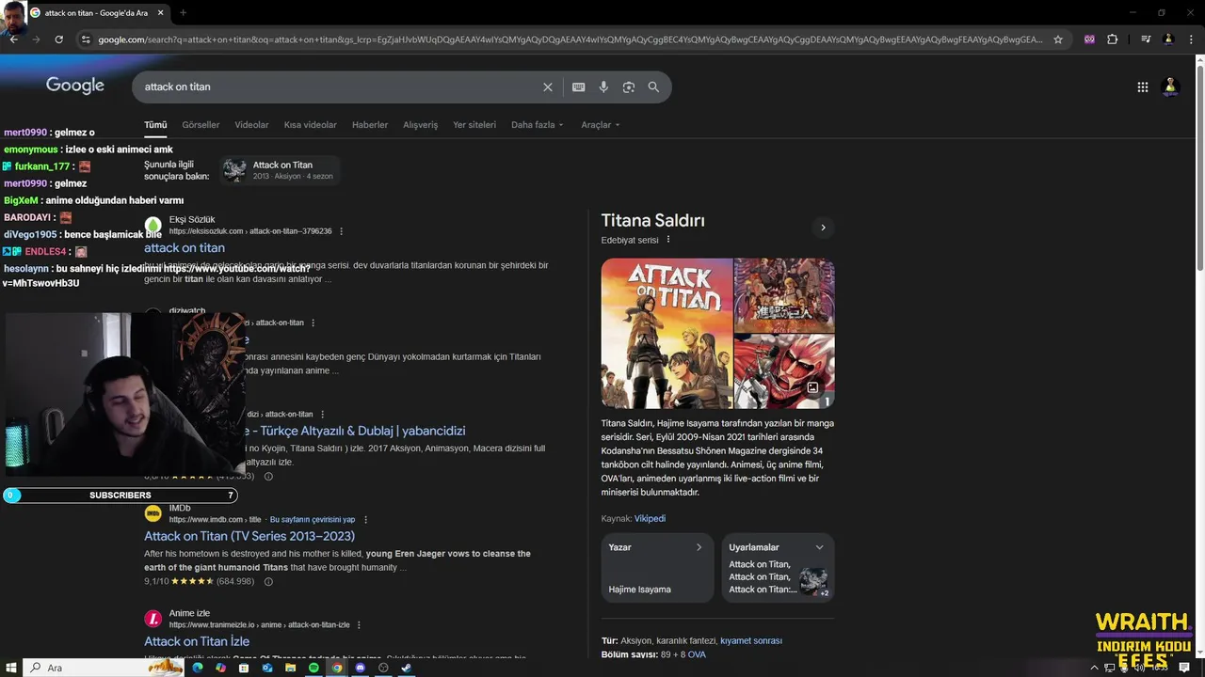The image size is (1205, 677).
Task: Open Attack on Titan (TV Series 2013–2023) link
Action: 249,536
